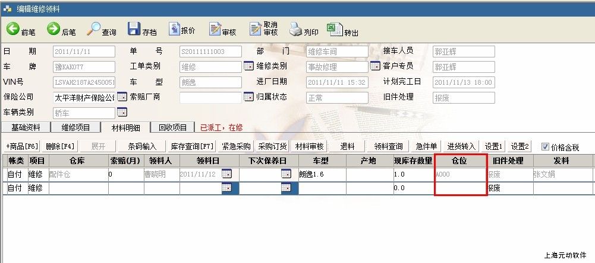Click the +商品[F6] button
595x263 pixels.
click(22, 146)
